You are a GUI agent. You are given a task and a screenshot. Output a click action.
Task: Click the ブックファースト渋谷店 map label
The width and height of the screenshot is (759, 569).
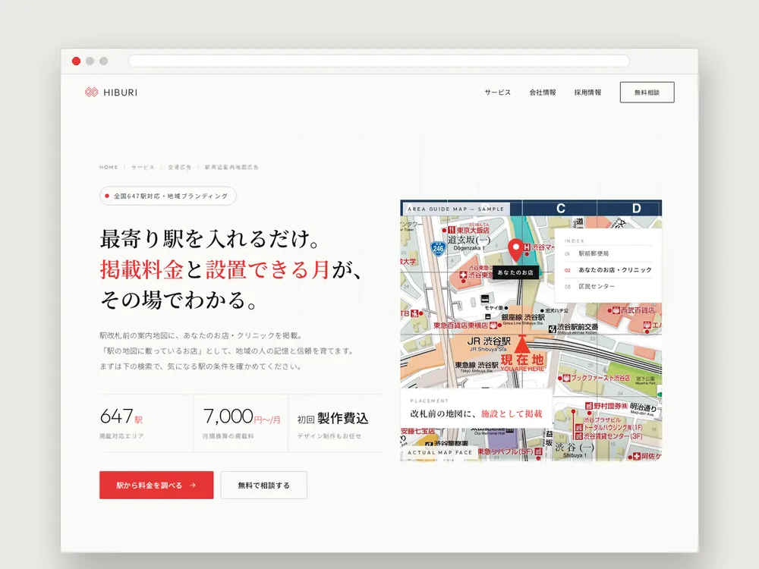(x=600, y=377)
